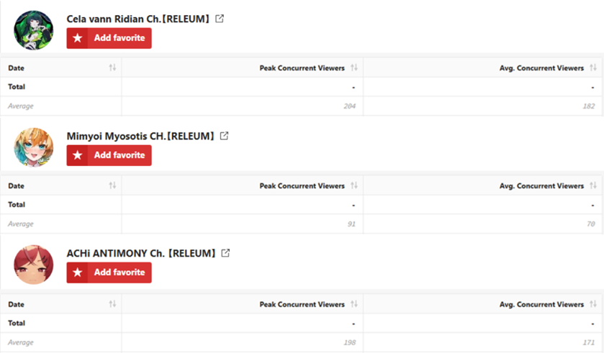Sort ACHi table by Avg. Concurrent Viewers arrows
The image size is (604, 353).
click(592, 304)
